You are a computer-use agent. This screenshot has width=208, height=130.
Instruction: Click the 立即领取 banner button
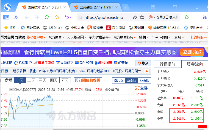tap(192, 52)
